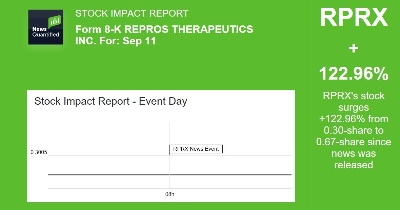Click the 122.96% percentage figure
The image size is (400, 210).
coord(353,73)
